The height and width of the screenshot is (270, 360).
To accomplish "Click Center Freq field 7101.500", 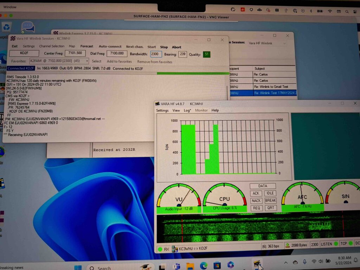I will (x=75, y=53).
